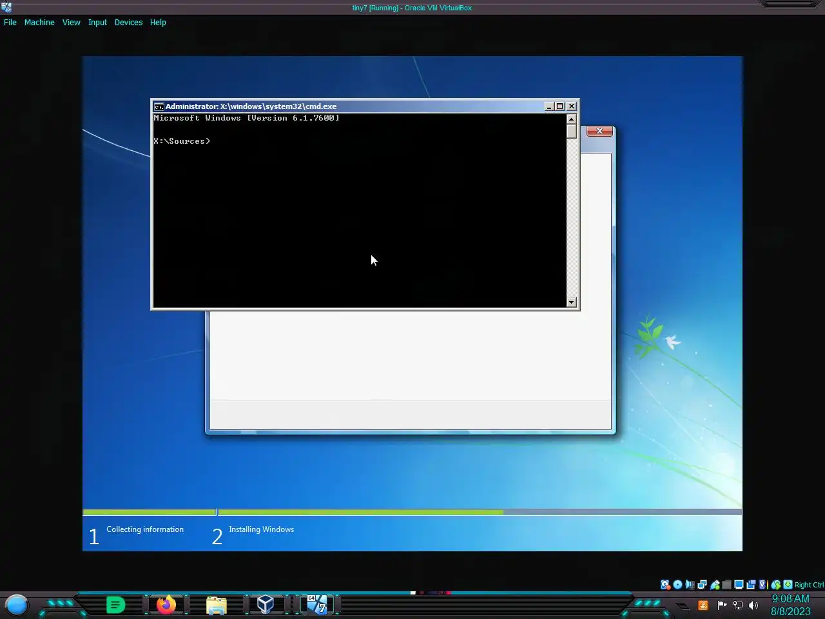
Task: Open VirtualBox Manager from the taskbar
Action: [266, 604]
